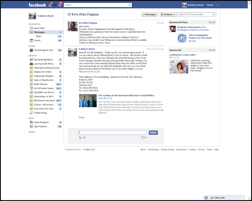Click the top search magnifier icon

129,5
